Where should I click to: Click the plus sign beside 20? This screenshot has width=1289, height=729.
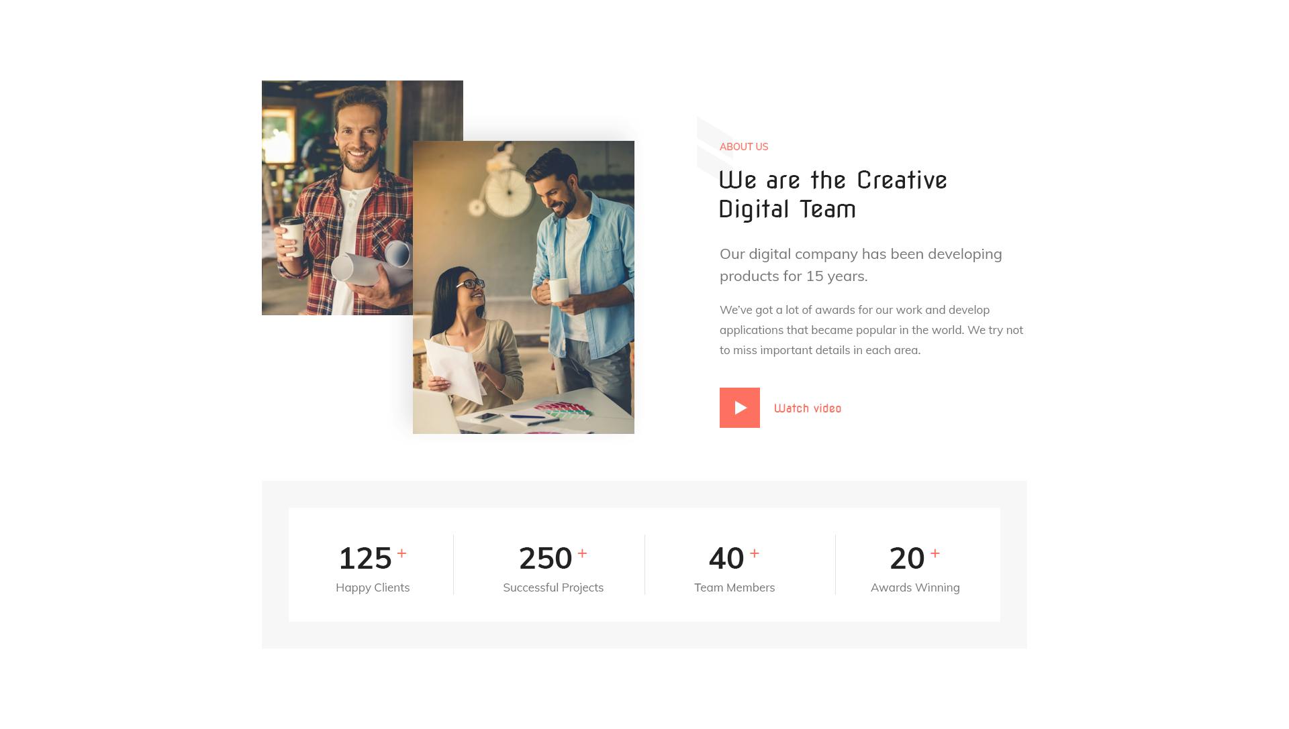click(935, 553)
